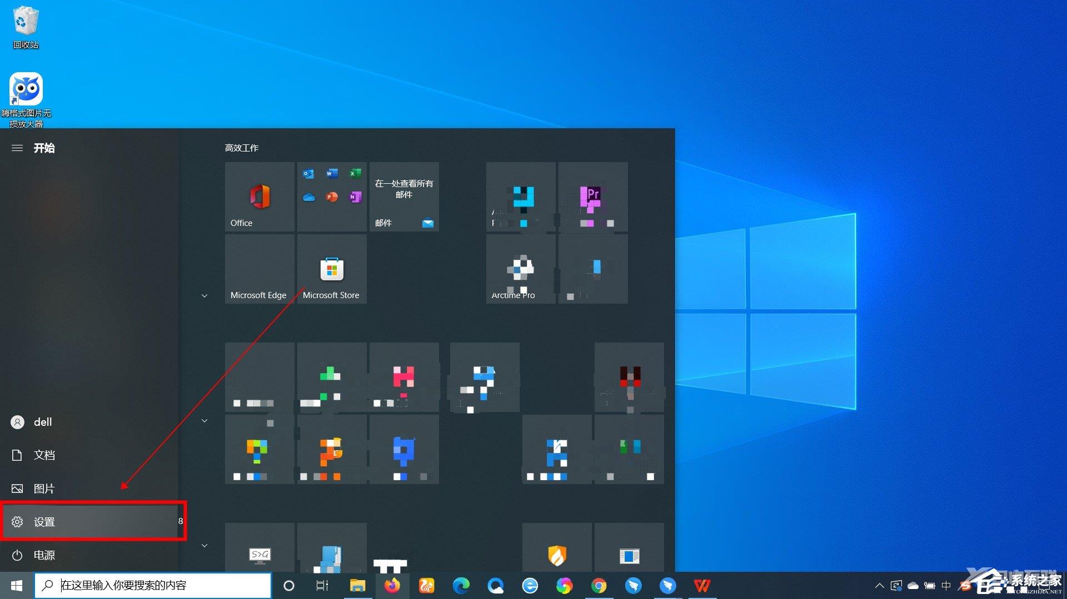Screen dimensions: 1067x599
Task: Open Firefox from the taskbar
Action: (393, 585)
